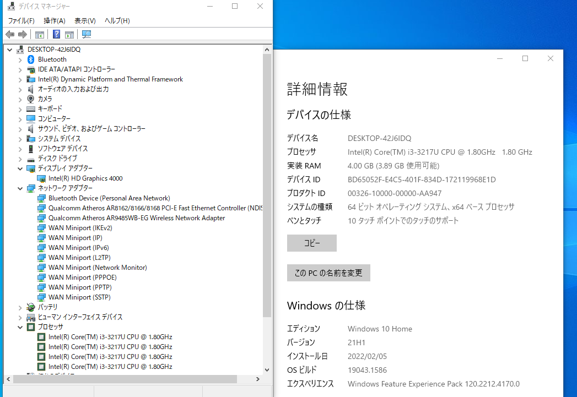Click the Forward arrow toolbar icon
577x397 pixels.
click(23, 35)
